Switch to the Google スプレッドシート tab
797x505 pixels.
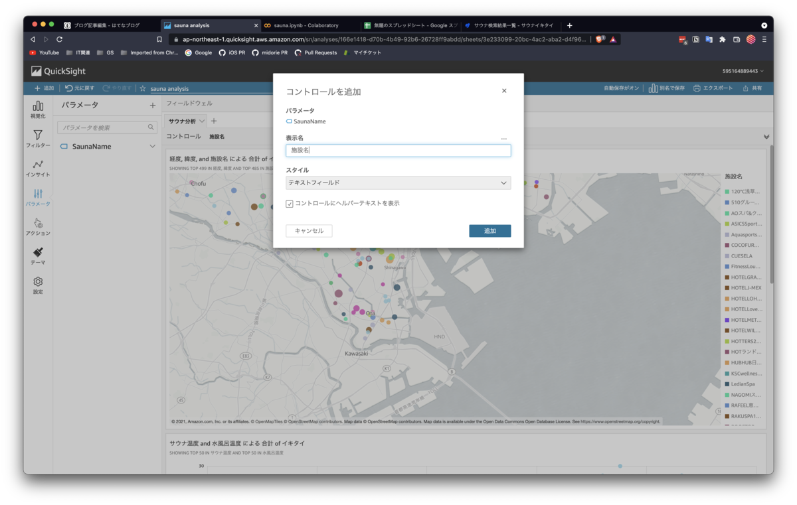coord(410,25)
